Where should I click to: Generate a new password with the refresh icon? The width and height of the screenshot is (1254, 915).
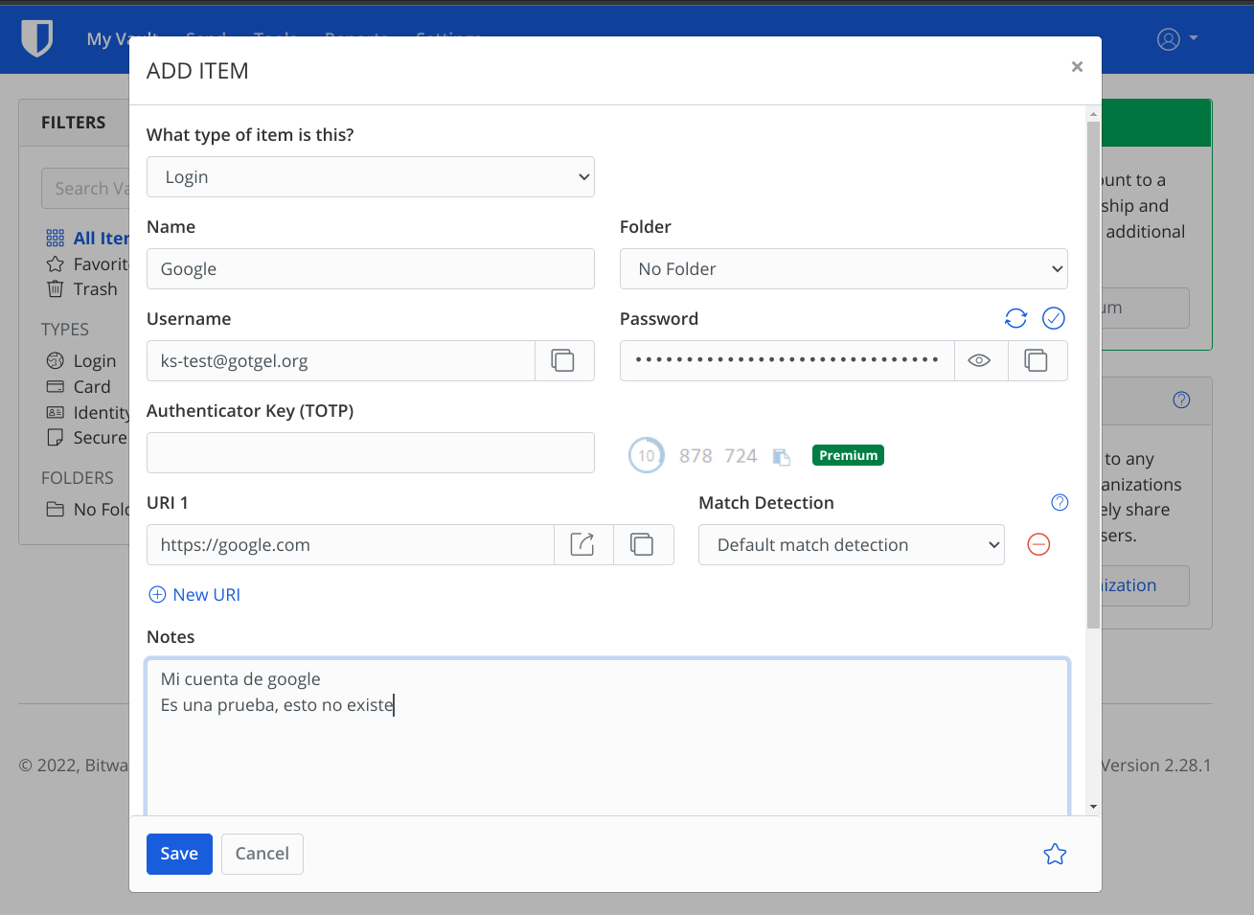tap(1015, 318)
